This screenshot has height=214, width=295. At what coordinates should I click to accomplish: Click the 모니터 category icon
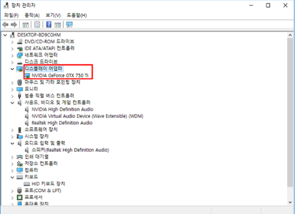point(20,89)
